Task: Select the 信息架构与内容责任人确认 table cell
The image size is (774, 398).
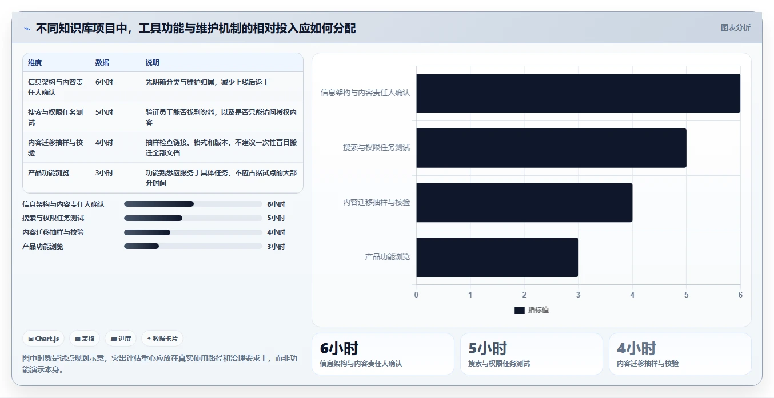Action: [56, 87]
